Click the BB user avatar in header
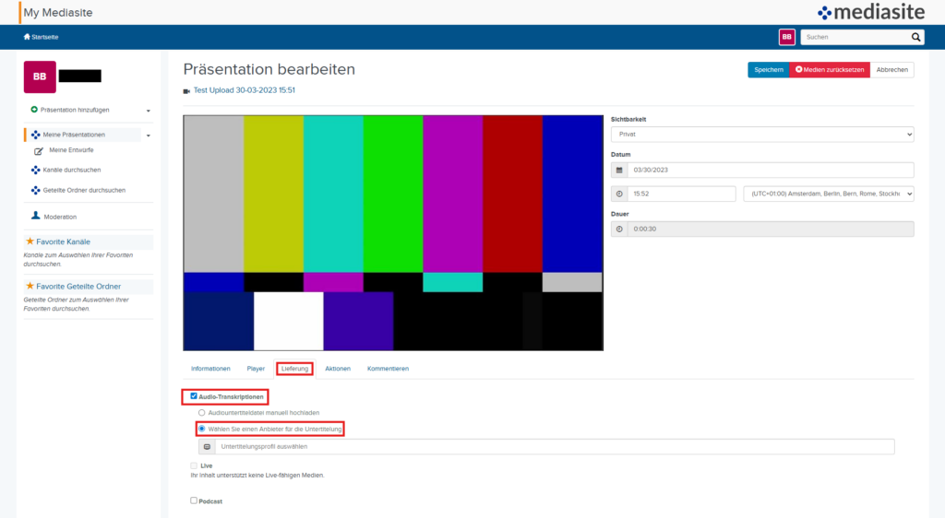The height and width of the screenshot is (518, 945). (787, 37)
